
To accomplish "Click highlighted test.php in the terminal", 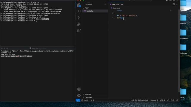I will [45, 19].
